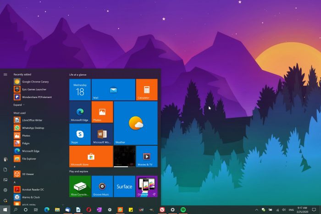Open the clock showing 9:17 AM
This screenshot has width=321, height=214.
coord(302,210)
